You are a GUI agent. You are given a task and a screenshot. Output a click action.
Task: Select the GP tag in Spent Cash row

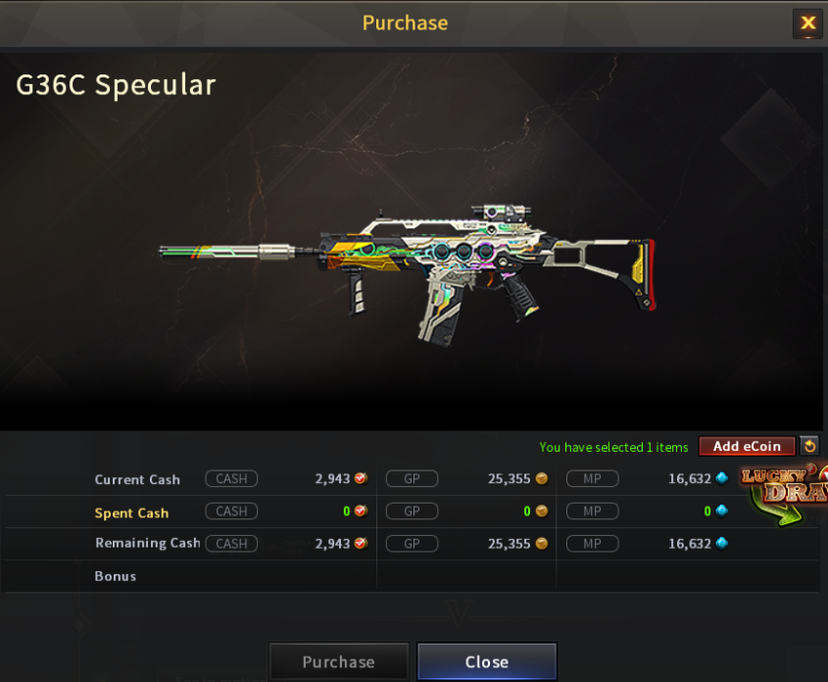click(412, 511)
